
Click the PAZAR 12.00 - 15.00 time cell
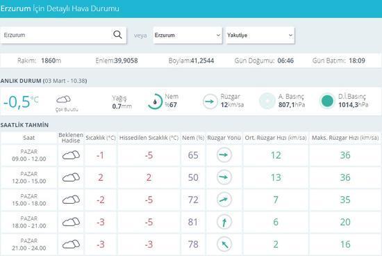click(28, 177)
